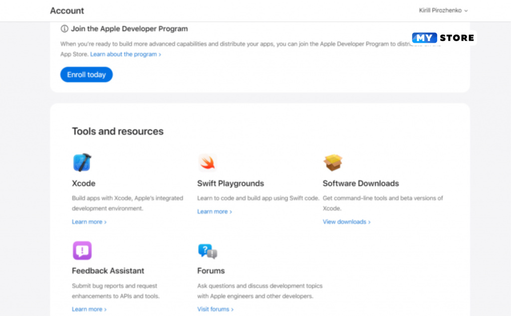
Task: Select the Software Downloads heading
Action: pos(360,183)
